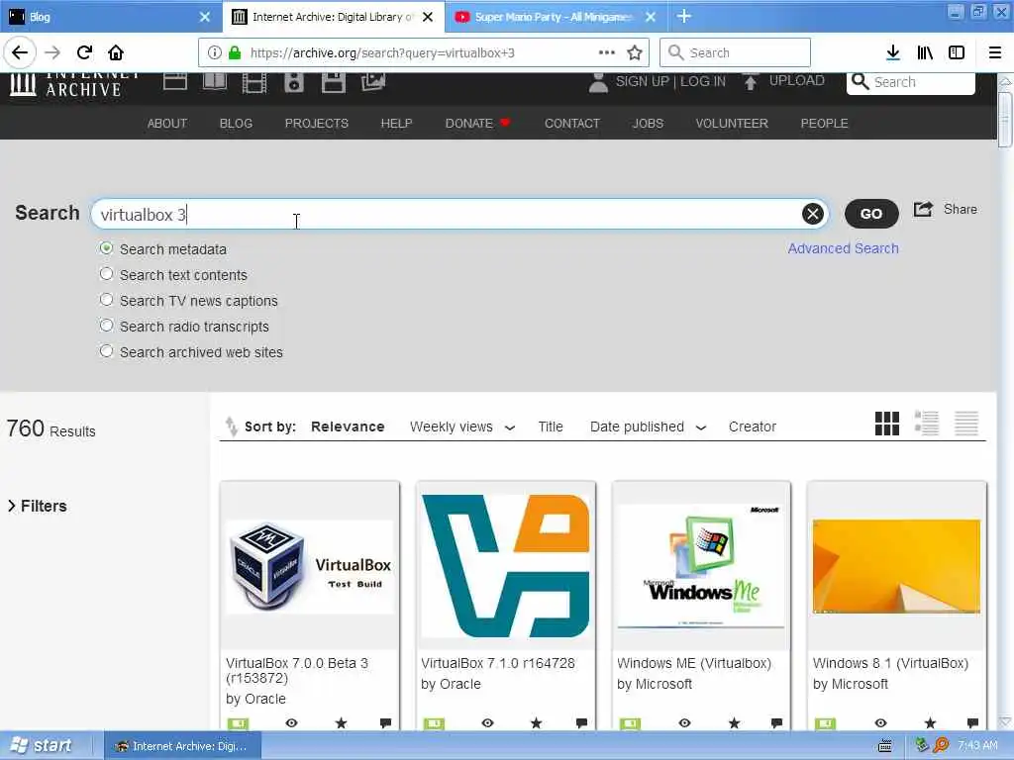
Task: Open Internet Archive web media icon
Action: pyautogui.click(x=175, y=83)
